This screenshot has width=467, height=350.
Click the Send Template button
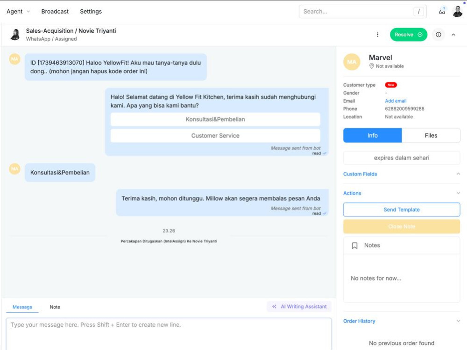tap(402, 210)
